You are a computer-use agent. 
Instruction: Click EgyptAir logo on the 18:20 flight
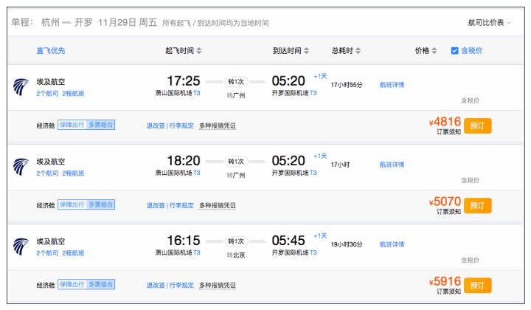pos(21,167)
